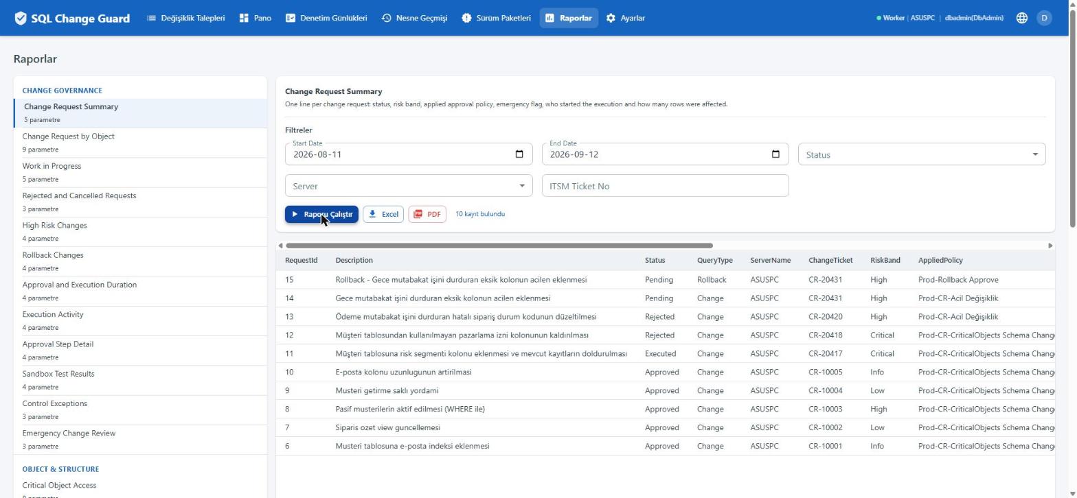Image resolution: width=1077 pixels, height=498 pixels.
Task: Select the Raporlar tab
Action: (569, 19)
